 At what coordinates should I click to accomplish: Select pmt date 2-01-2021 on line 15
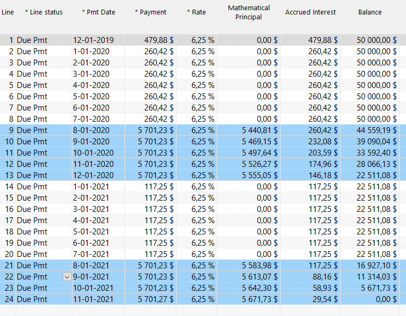(98, 198)
